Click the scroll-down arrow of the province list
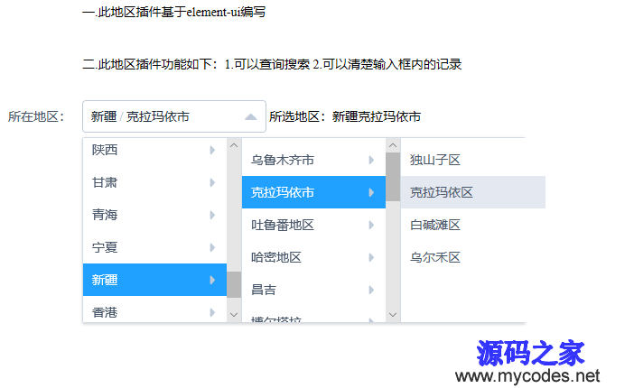The image size is (634, 388). click(x=234, y=314)
